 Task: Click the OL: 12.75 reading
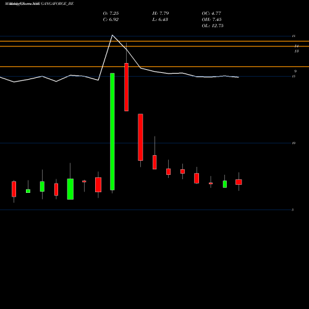[x=213, y=26]
